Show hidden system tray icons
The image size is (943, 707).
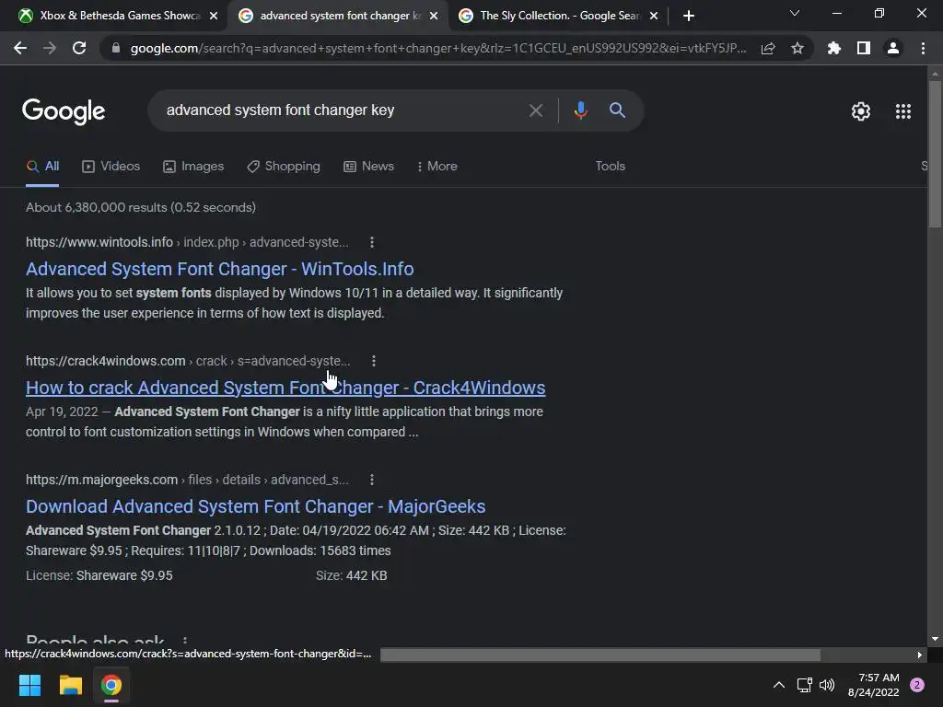[x=779, y=685]
